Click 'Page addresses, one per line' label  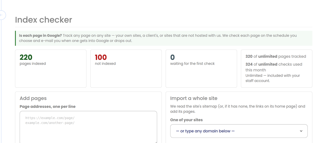click(48, 107)
